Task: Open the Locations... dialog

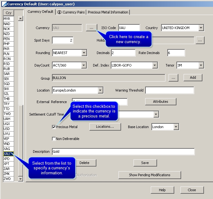Action: coord(105,127)
